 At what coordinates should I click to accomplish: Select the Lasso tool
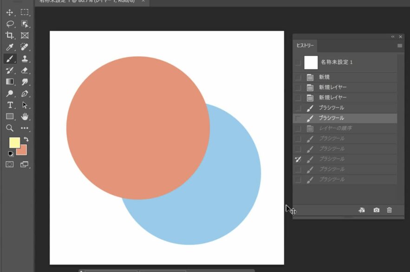(10, 24)
